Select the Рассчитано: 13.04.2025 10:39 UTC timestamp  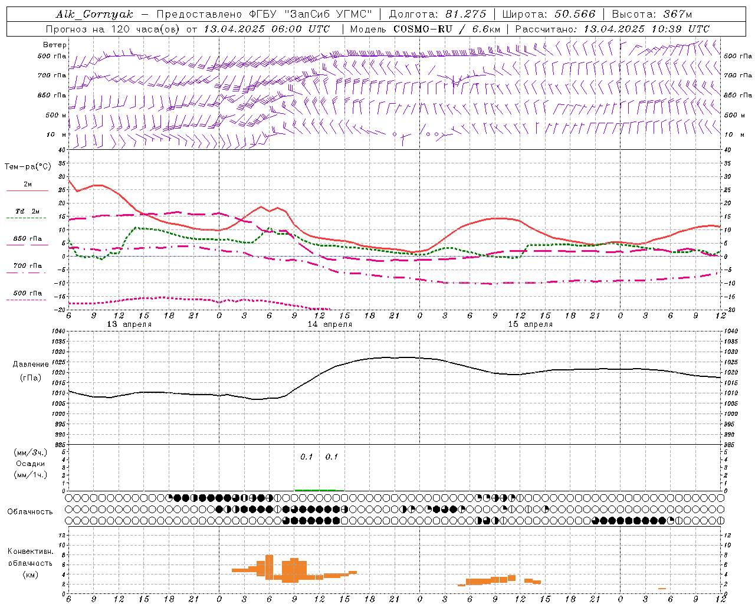[612, 29]
